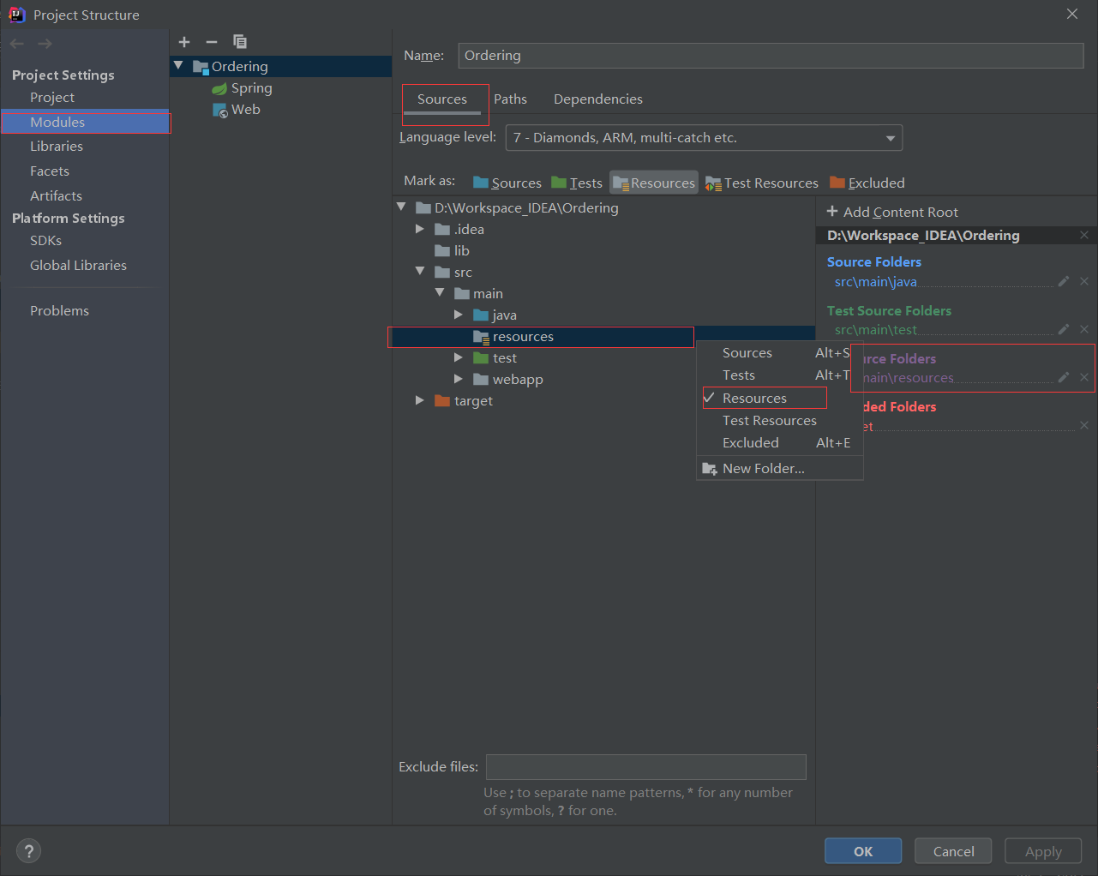Click Add Content Root
Viewport: 1098px width, 876px height.
891,212
